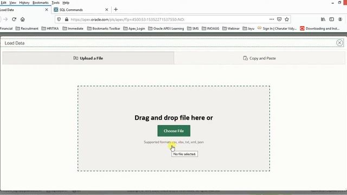Open the Apex_Login bookmarks folder
Screen dimensions: 347x195
click(x=134, y=29)
